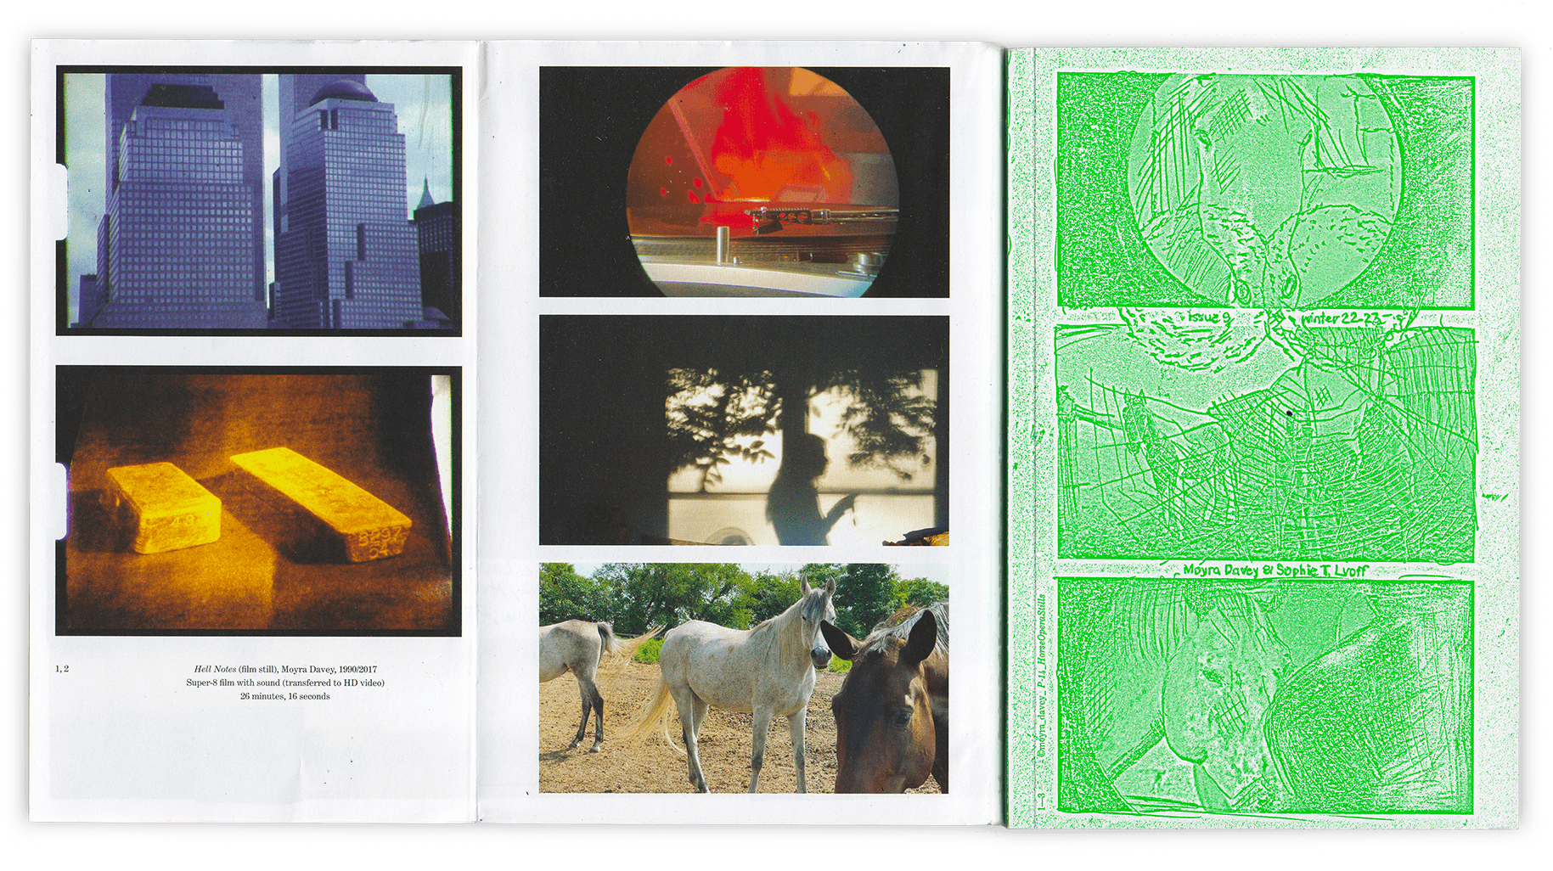Image resolution: width=1553 pixels, height=871 pixels.
Task: Click the spine marker "1—3"
Action: point(1041,801)
